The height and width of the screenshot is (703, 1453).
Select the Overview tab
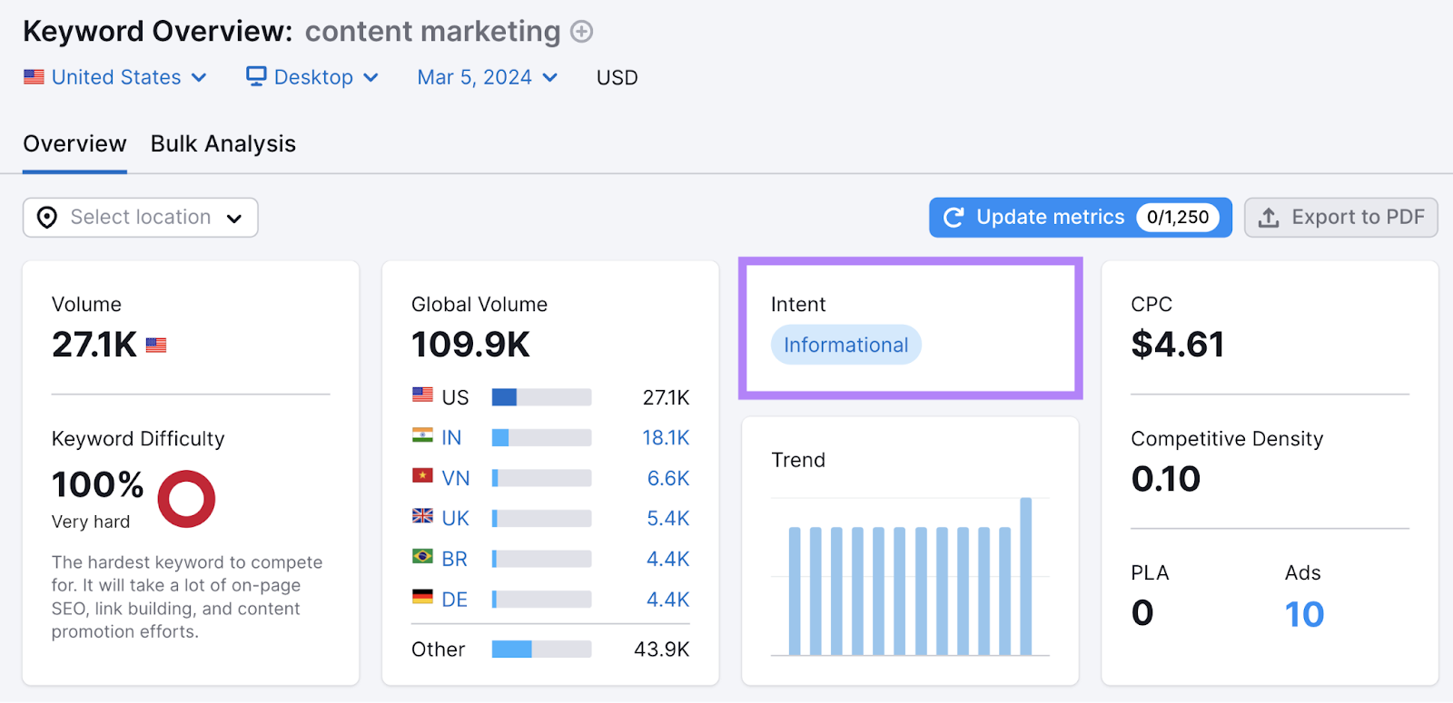pyautogui.click(x=74, y=144)
